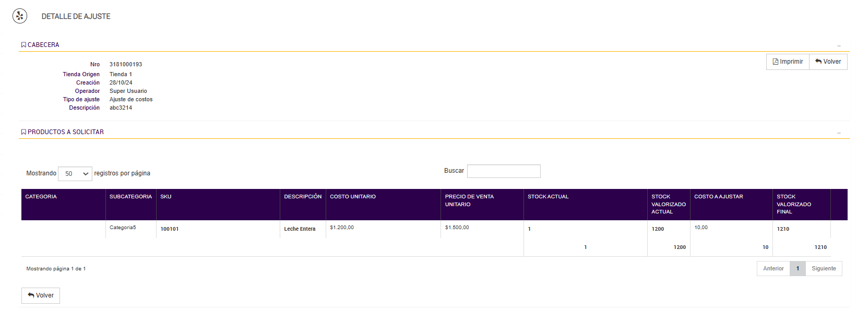
Task: Select the abc3214 description value
Action: (121, 108)
